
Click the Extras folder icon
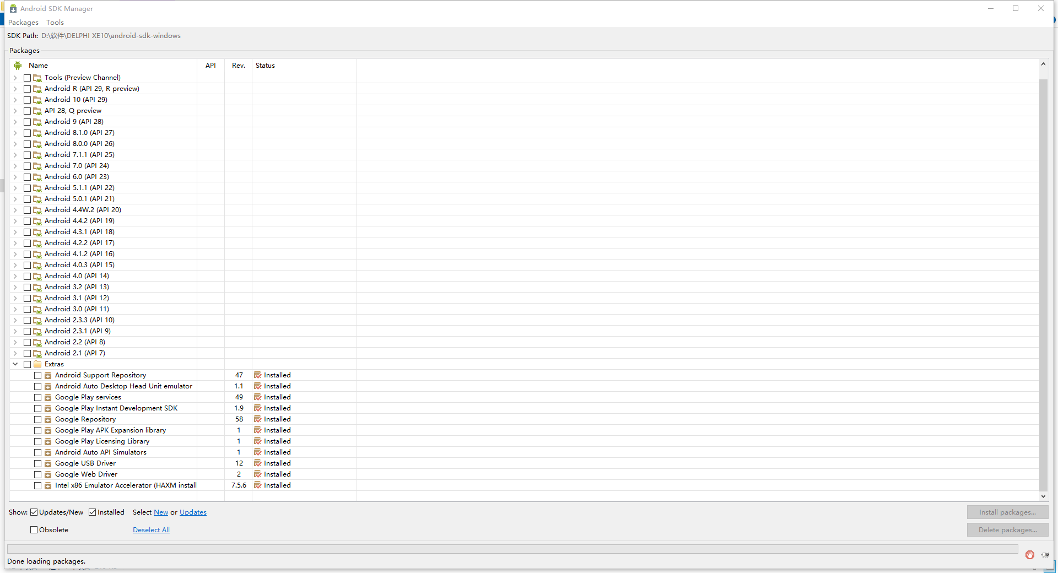click(37, 364)
